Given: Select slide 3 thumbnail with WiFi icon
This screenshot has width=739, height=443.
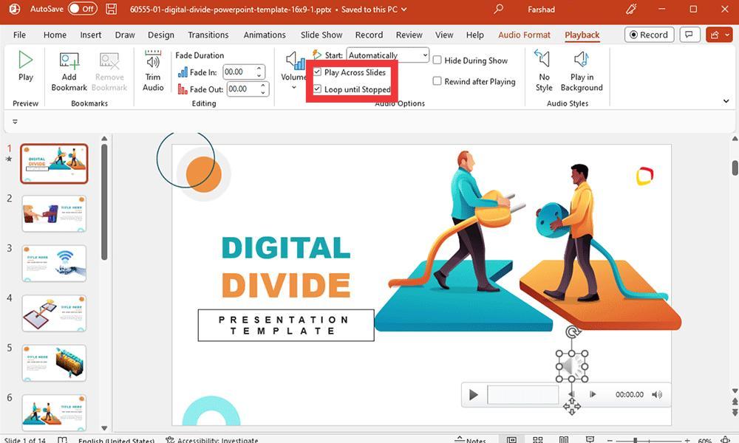Looking at the screenshot, I should 54,264.
